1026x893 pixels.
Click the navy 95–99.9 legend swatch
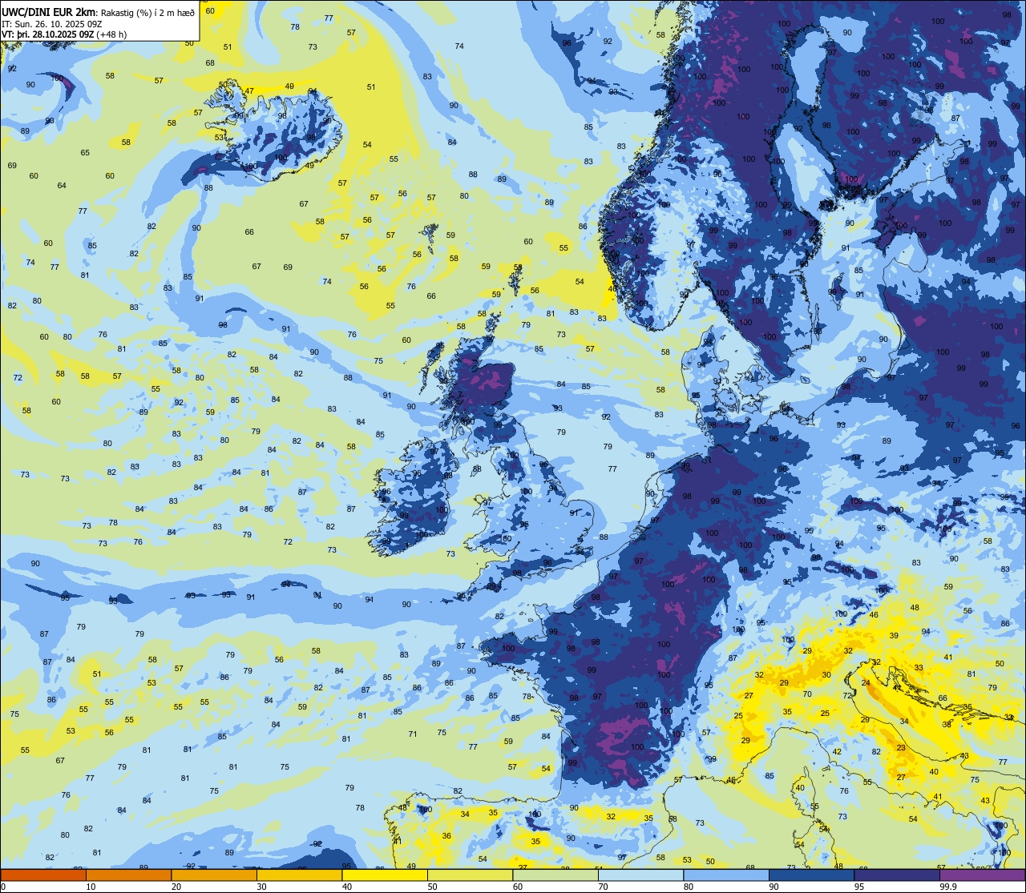[x=897, y=875]
